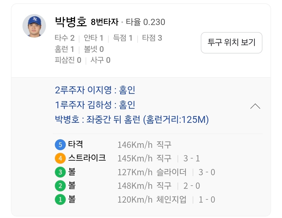Click the 홈런 1 stat

(64, 49)
